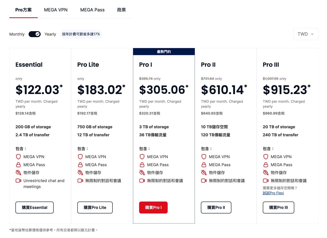The width and height of the screenshot is (327, 238).
Task: Open the TWD currency dropdown
Action: 306,34
